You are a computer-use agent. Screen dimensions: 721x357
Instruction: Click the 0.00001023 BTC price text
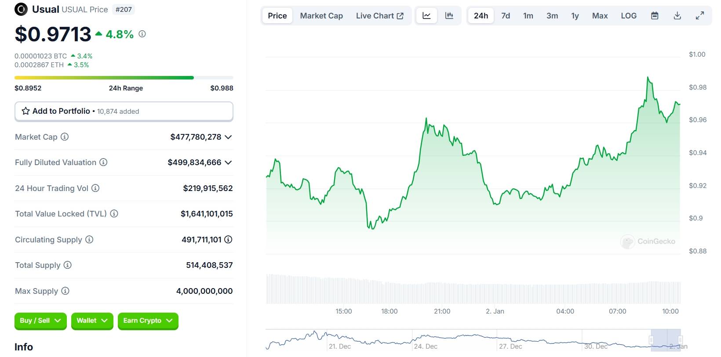(x=41, y=56)
